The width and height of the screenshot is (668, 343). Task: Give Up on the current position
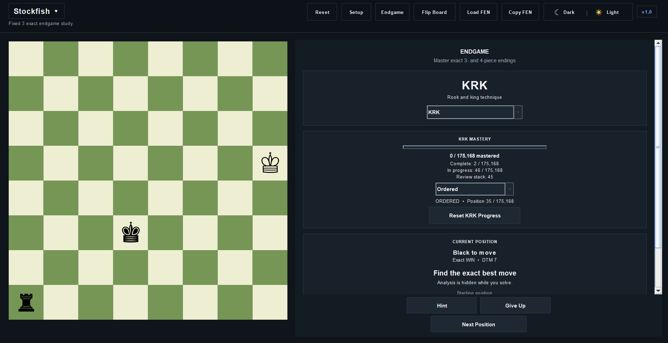pos(515,305)
